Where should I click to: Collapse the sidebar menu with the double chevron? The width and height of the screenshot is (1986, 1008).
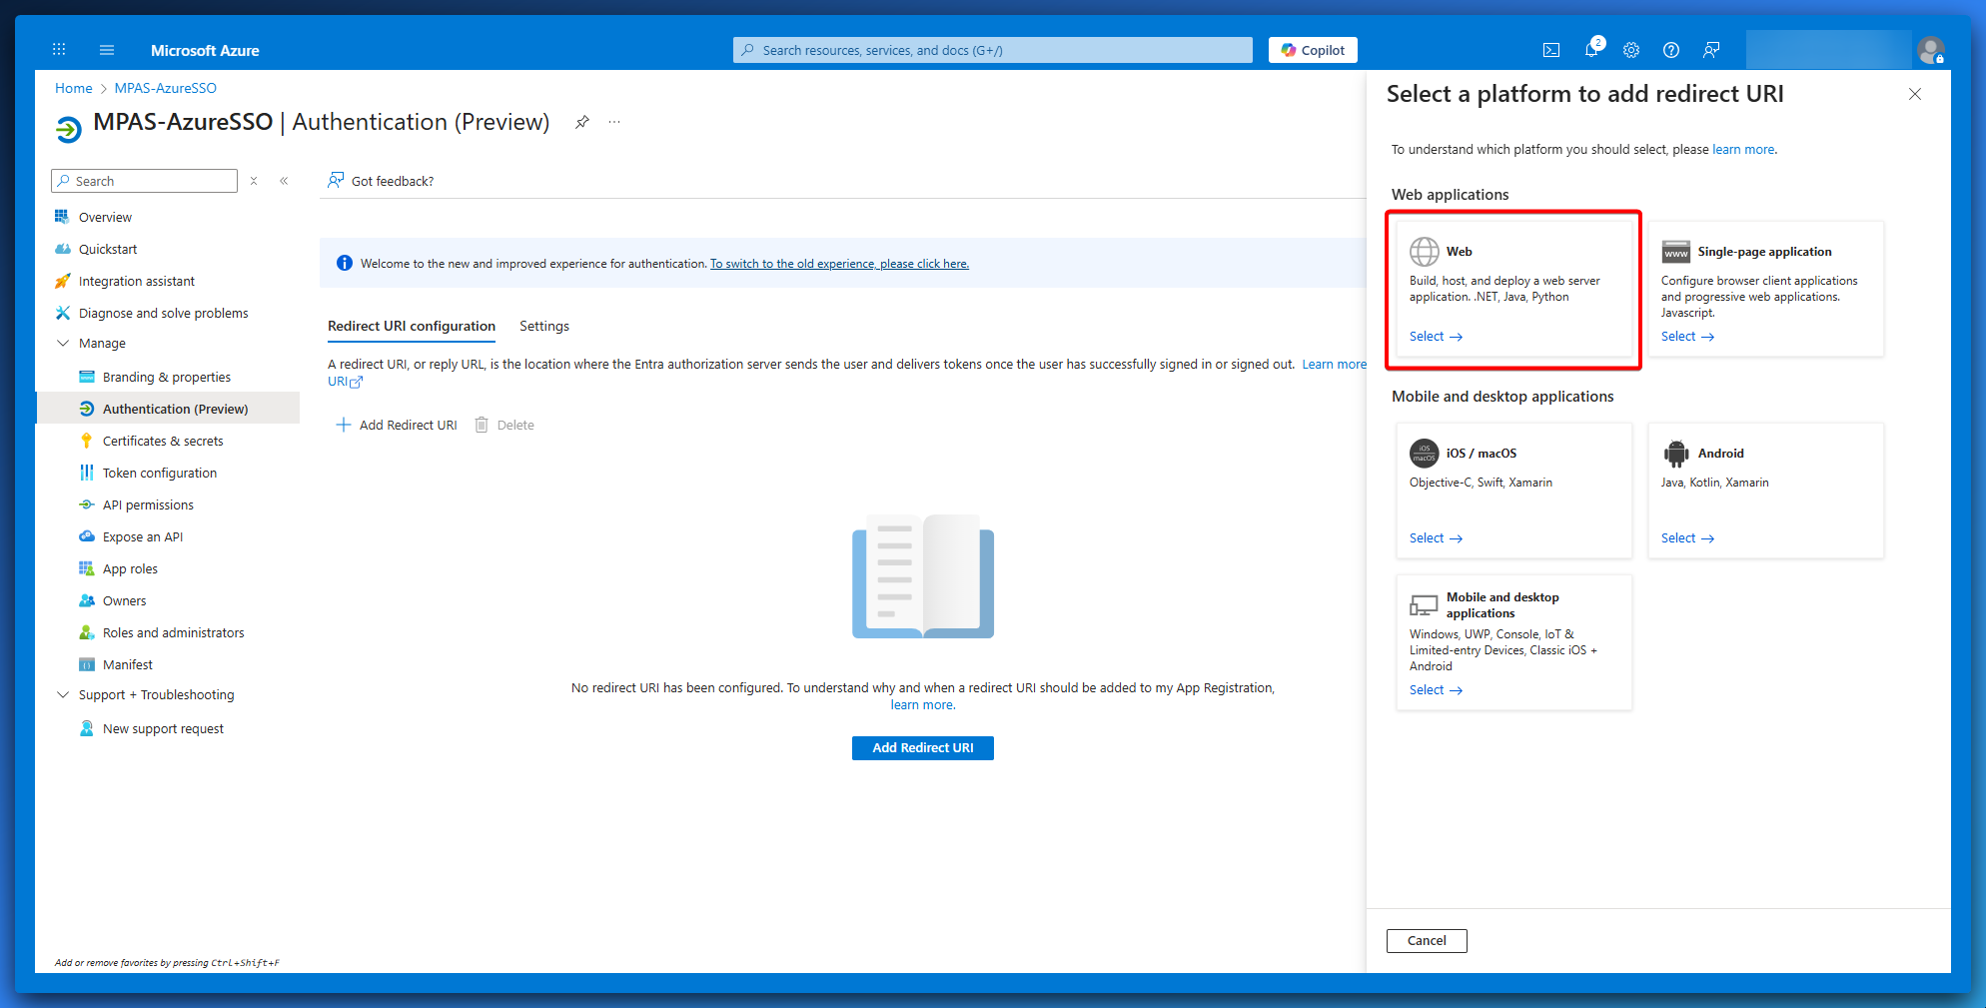(284, 181)
